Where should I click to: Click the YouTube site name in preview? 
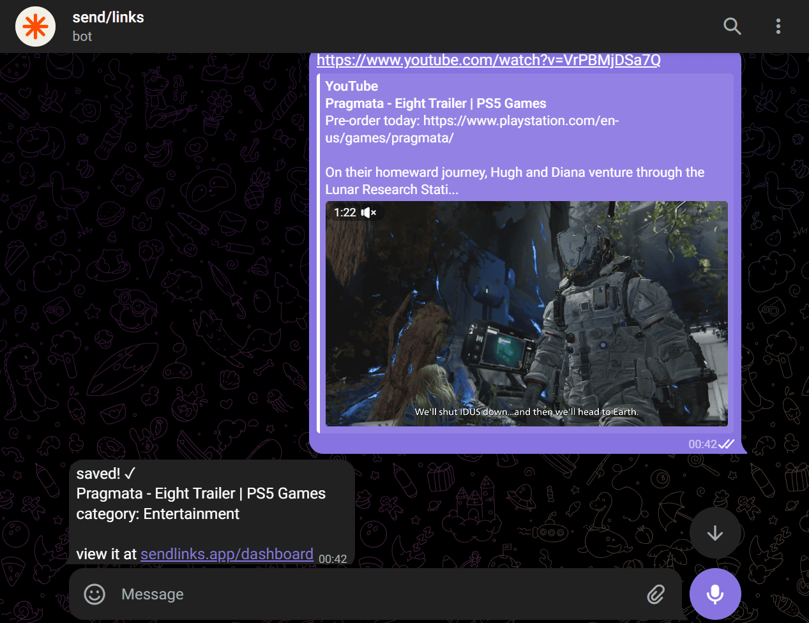pyautogui.click(x=351, y=86)
